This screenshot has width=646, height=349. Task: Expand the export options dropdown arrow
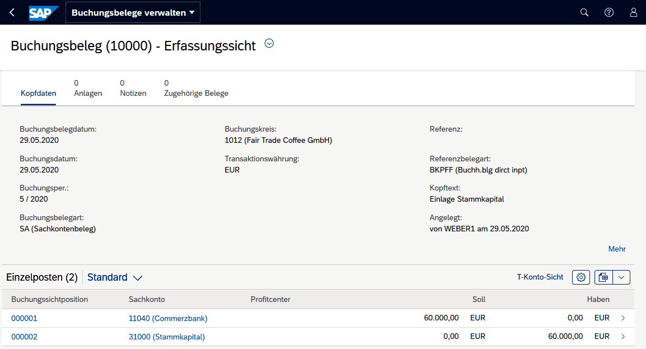[x=621, y=277]
